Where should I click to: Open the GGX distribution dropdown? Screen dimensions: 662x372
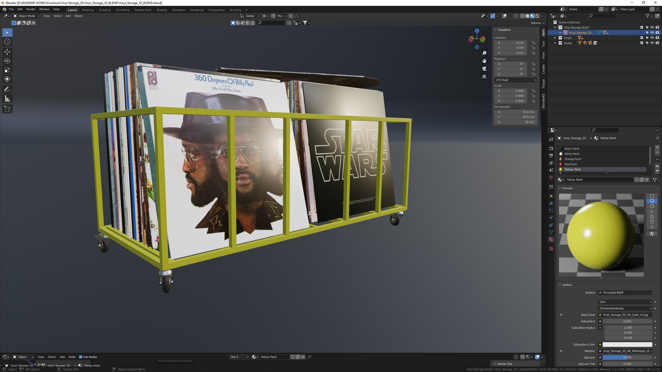coord(625,302)
